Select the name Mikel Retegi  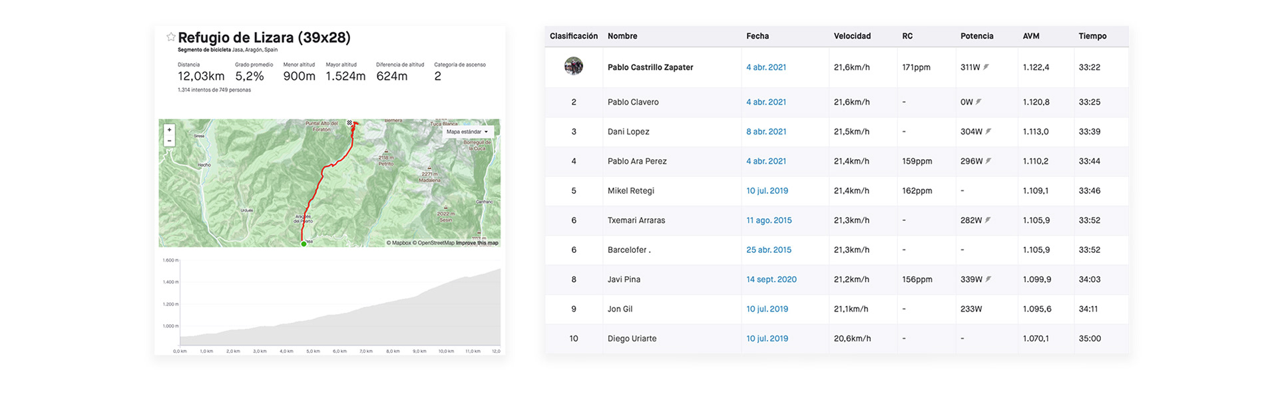click(631, 191)
